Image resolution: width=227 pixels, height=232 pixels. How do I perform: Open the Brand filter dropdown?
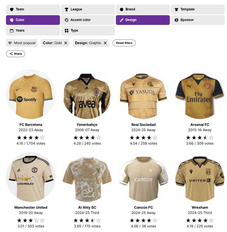tap(143, 9)
